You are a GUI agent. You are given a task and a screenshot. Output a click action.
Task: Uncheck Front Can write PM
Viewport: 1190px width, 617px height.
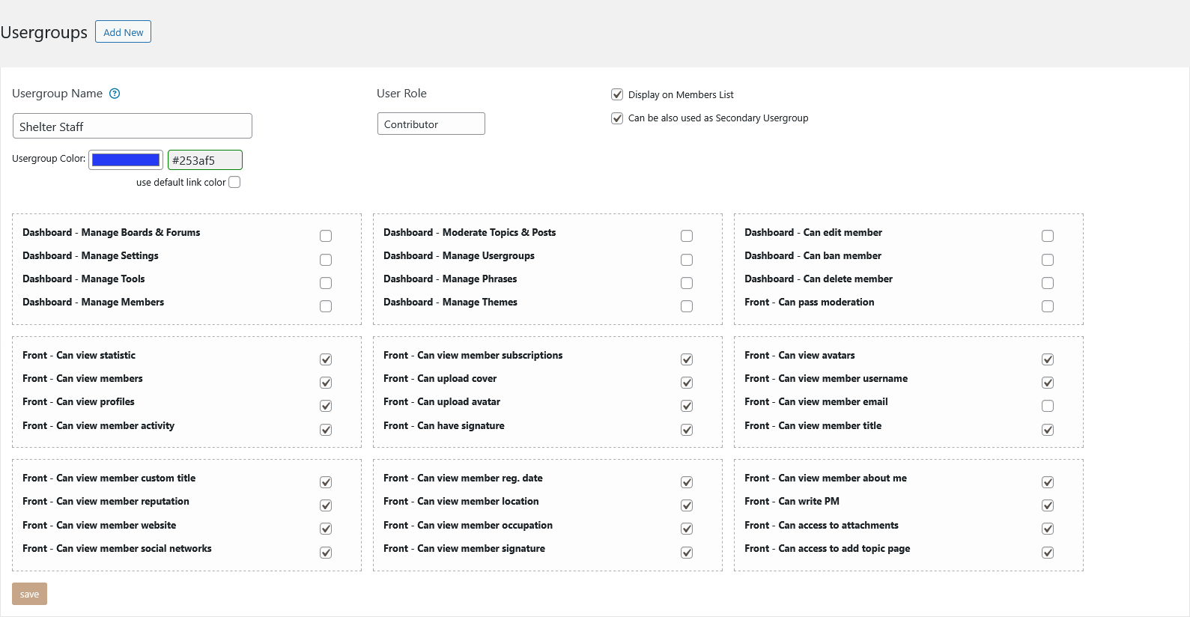pos(1048,505)
